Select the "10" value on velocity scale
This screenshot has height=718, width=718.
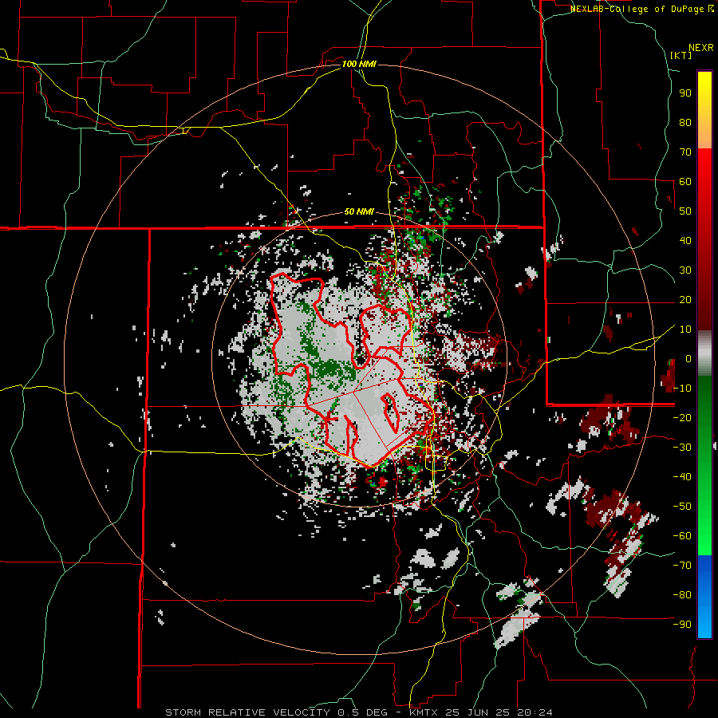pyautogui.click(x=685, y=329)
